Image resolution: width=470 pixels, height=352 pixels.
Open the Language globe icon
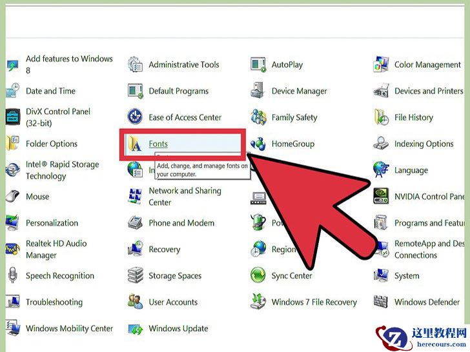tap(381, 170)
